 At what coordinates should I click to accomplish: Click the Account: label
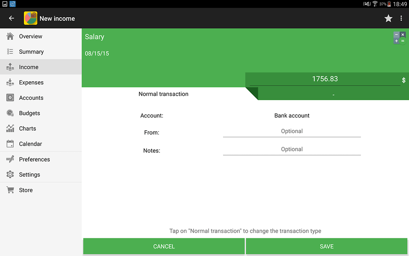[152, 116]
